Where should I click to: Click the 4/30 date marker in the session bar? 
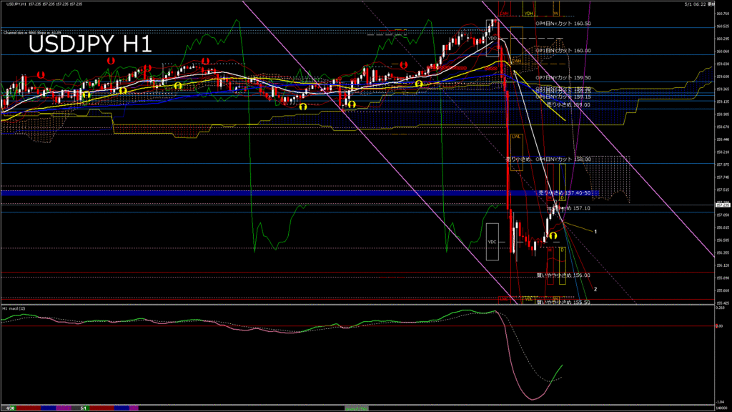coord(10,408)
